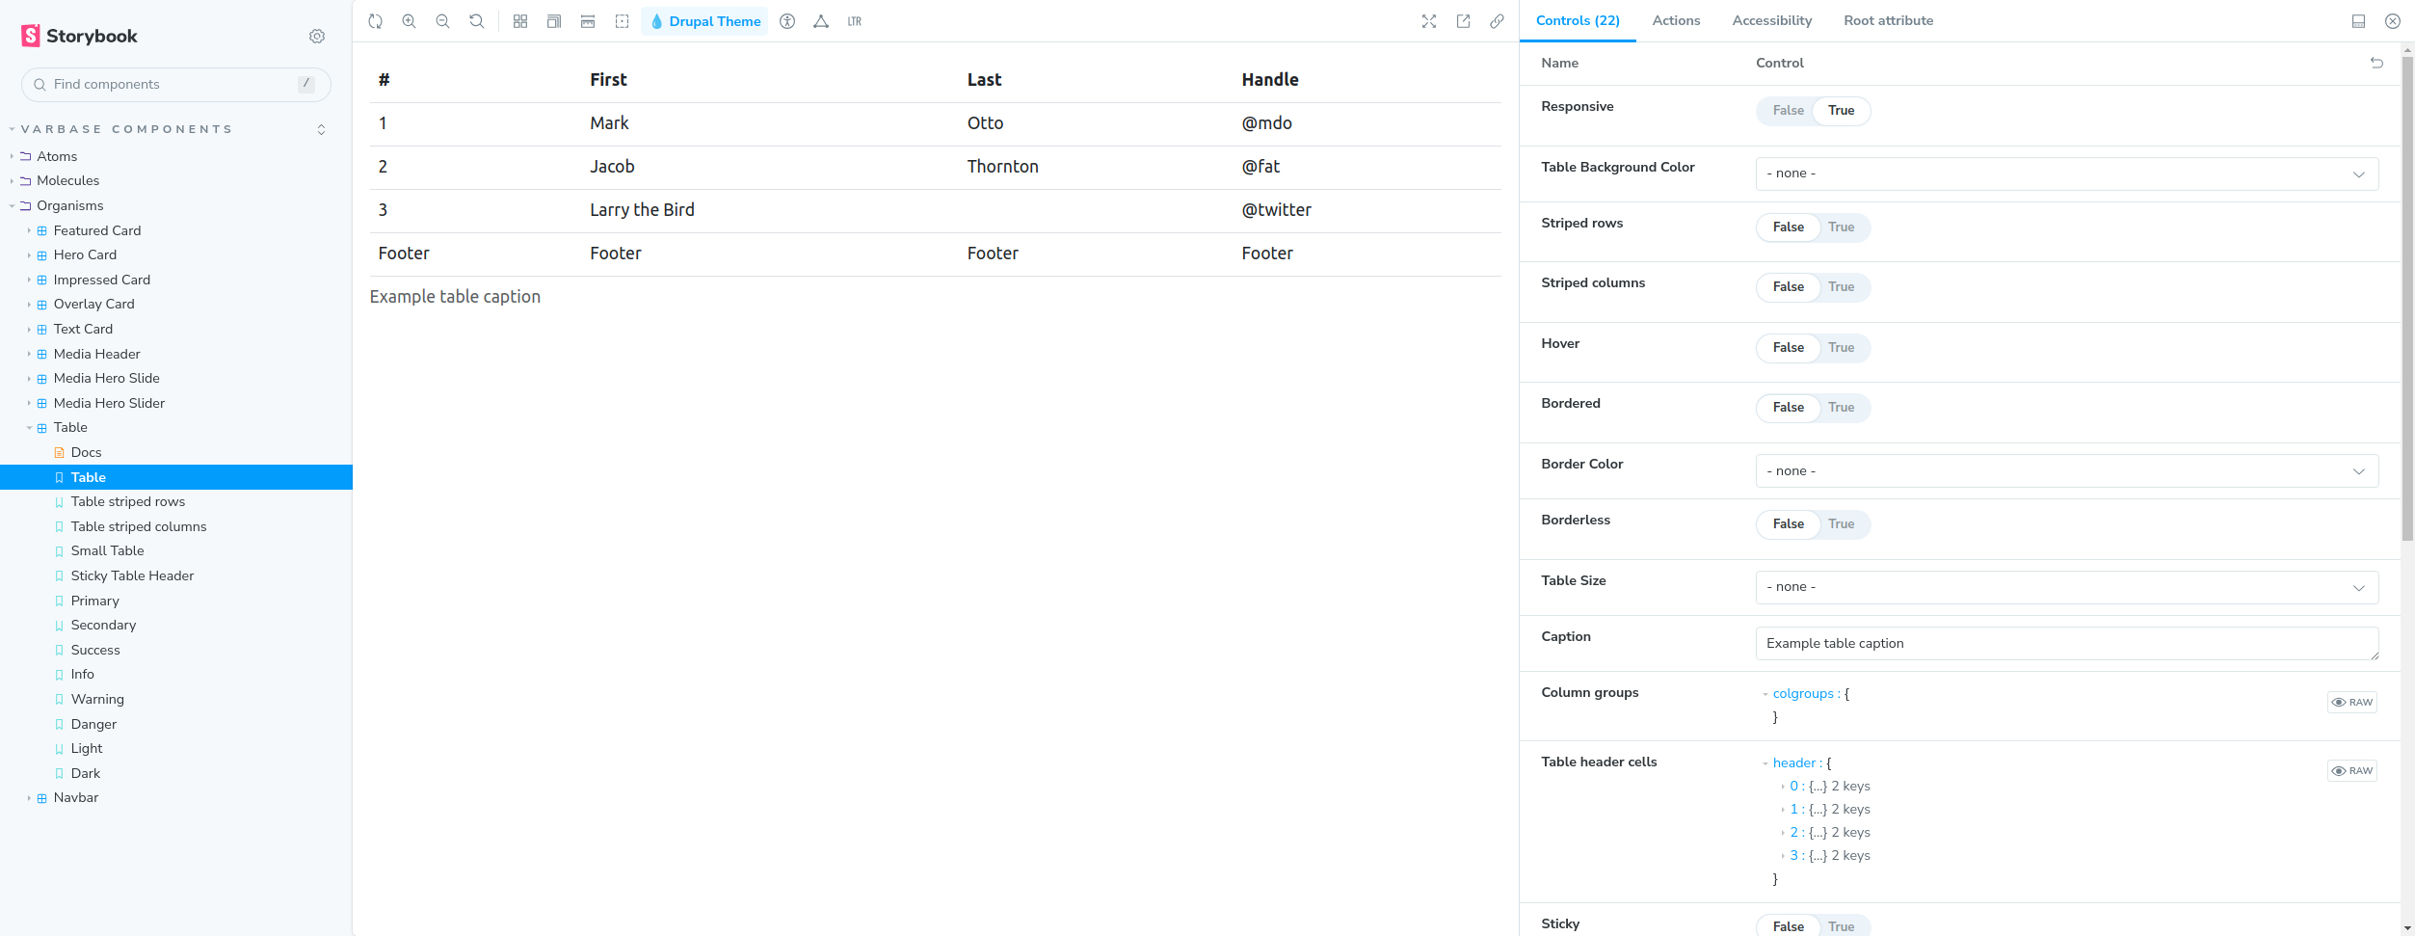Open the Accessibility tab

[1771, 20]
